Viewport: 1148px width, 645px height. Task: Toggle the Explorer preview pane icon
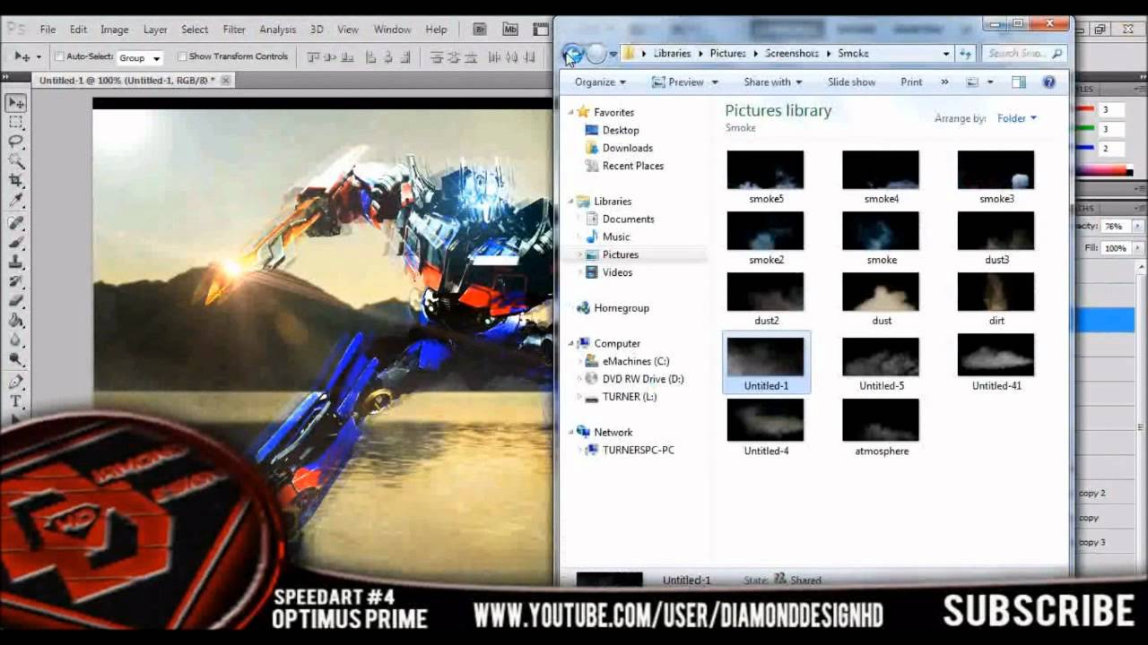[1019, 82]
